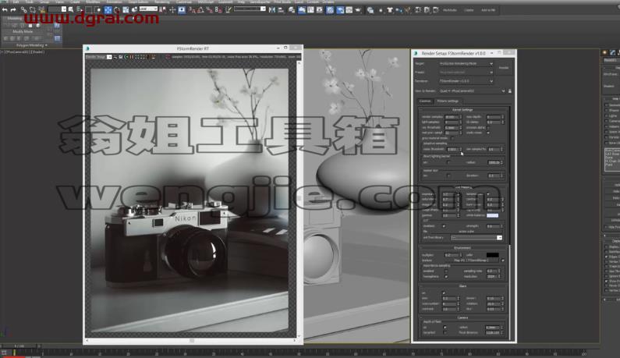This screenshot has height=358, width=620.
Task: Click the environment texture Map button
Action: [x=470, y=261]
